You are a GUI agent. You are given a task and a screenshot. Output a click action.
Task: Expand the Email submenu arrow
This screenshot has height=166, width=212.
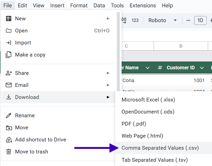pyautogui.click(x=108, y=85)
